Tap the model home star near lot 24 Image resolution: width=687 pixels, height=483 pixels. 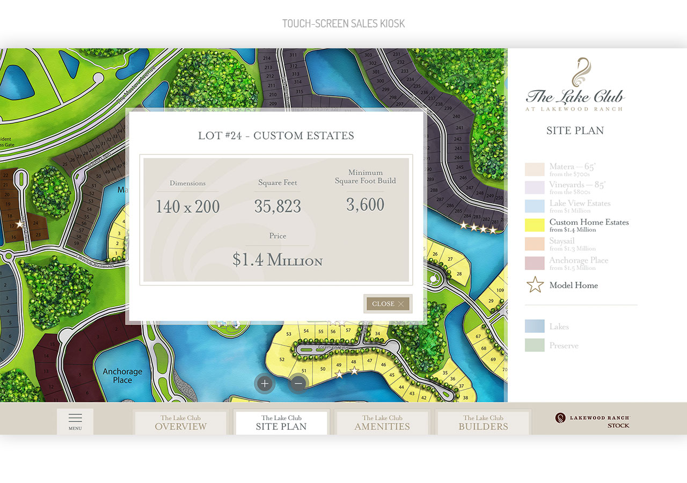point(20,224)
